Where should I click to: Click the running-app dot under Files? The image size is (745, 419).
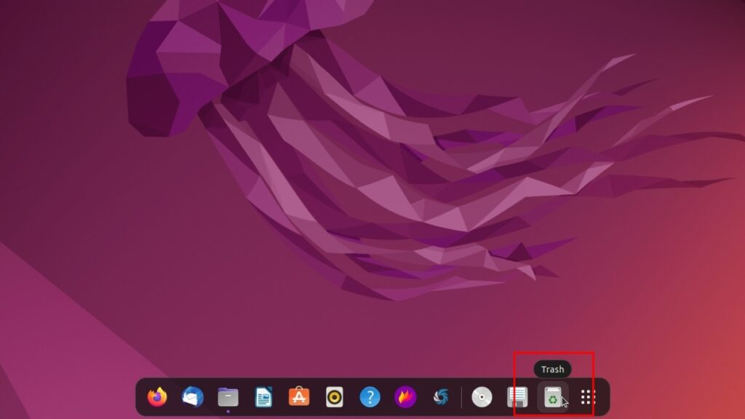point(227,410)
